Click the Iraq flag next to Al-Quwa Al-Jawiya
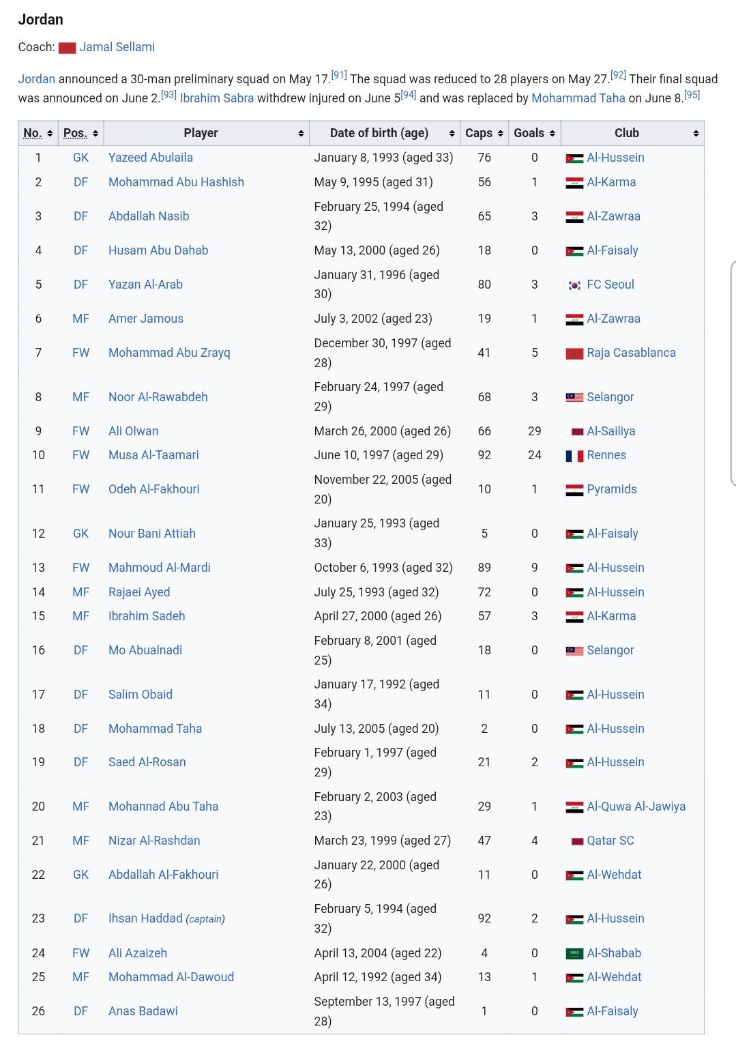 tap(574, 807)
